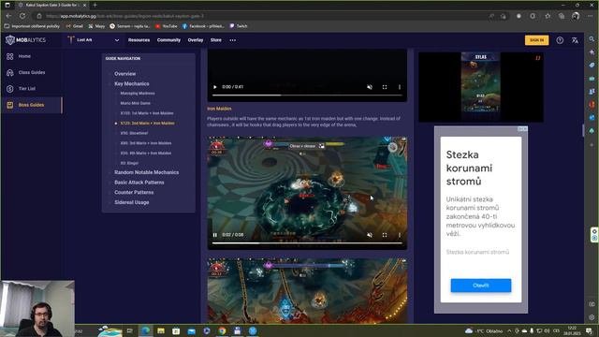
Task: Enter fullscreen on the top video
Action: 385,87
